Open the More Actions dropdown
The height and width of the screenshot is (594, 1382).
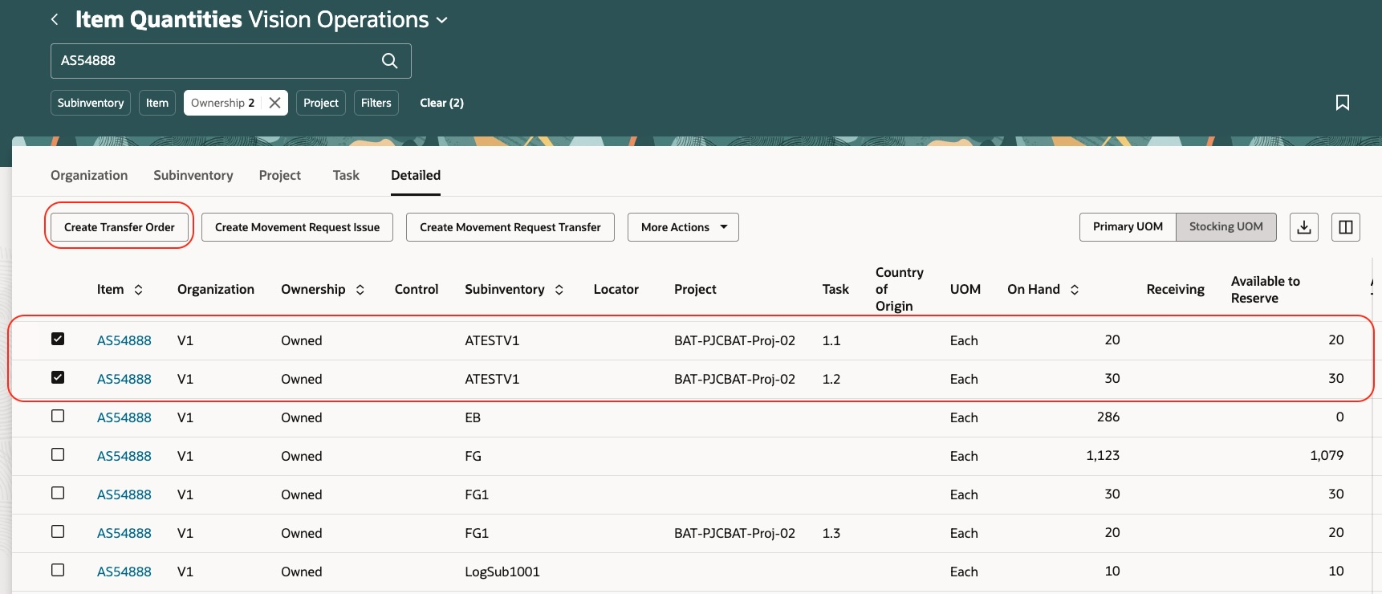click(683, 227)
